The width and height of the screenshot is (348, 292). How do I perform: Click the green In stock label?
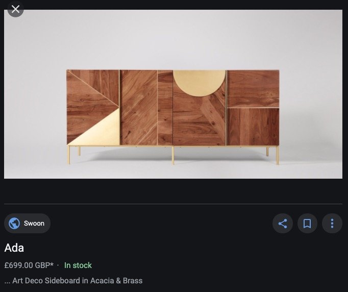(78, 265)
